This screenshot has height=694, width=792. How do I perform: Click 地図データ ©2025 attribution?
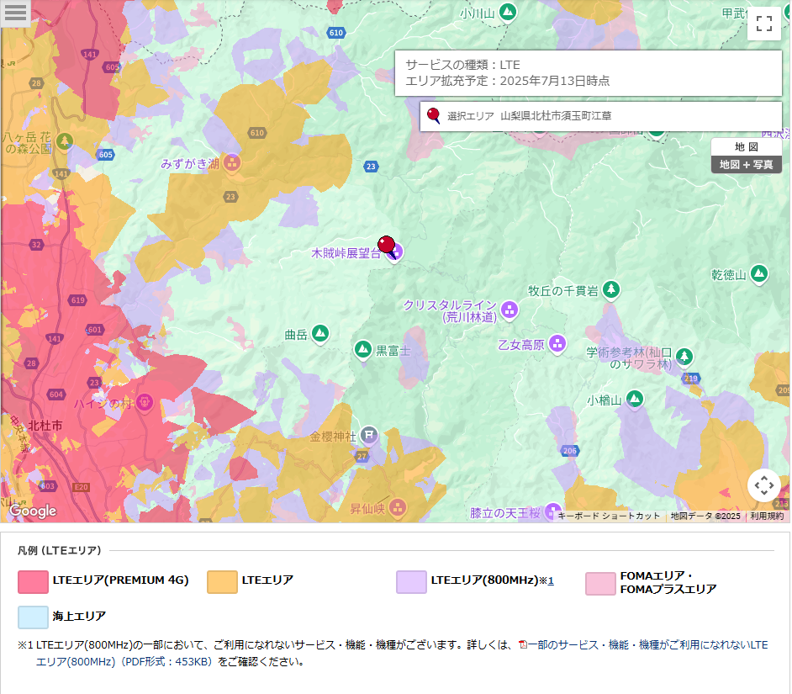point(705,516)
